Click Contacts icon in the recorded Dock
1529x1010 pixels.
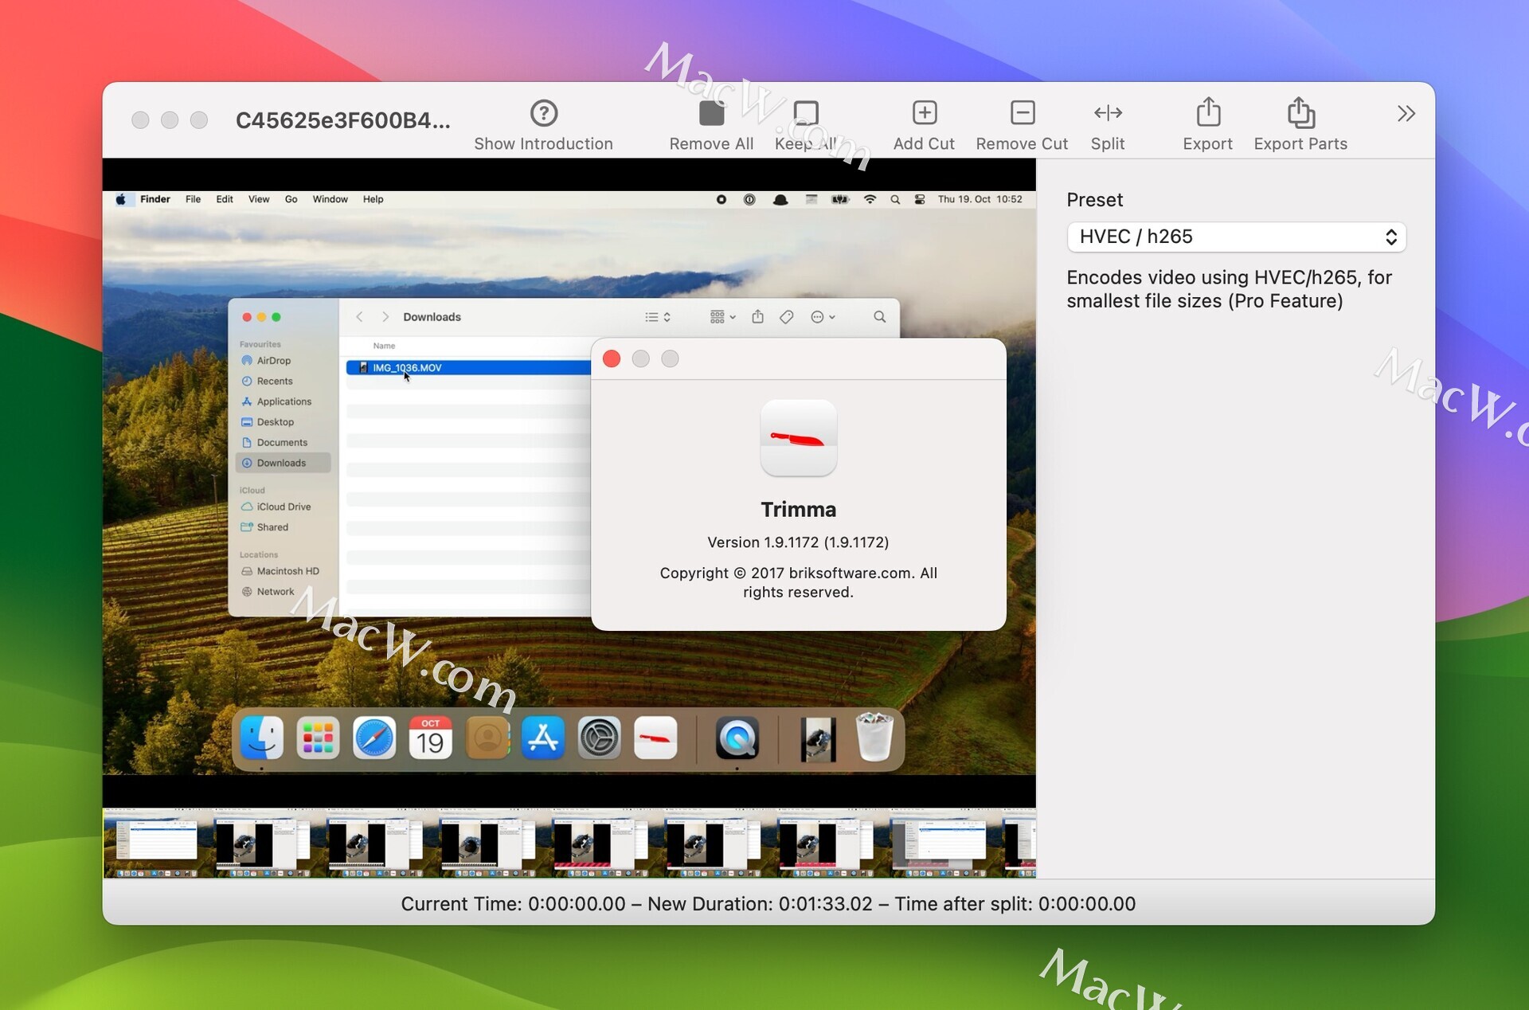click(x=487, y=738)
